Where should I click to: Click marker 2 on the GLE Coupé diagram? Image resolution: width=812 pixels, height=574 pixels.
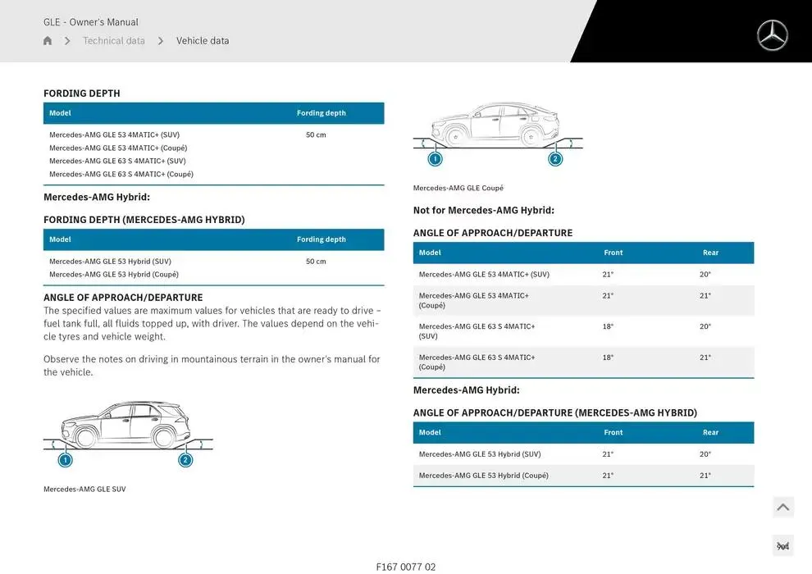(556, 159)
